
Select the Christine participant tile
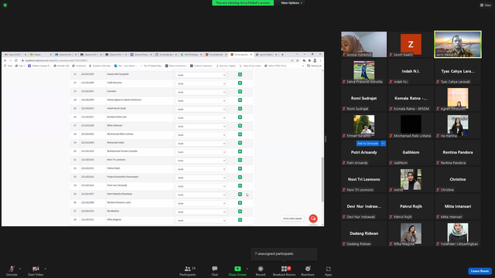point(458,179)
